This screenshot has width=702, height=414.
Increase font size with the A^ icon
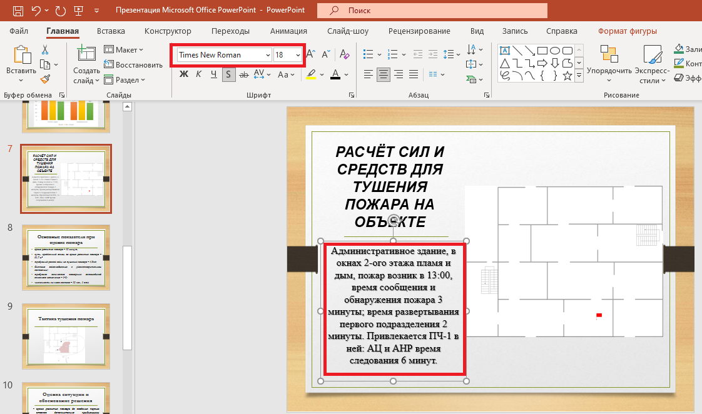(x=311, y=53)
